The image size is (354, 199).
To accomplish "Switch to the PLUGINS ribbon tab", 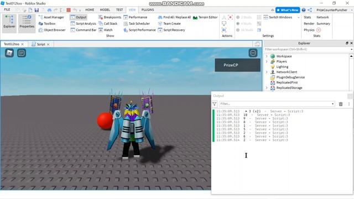I will tap(148, 10).
